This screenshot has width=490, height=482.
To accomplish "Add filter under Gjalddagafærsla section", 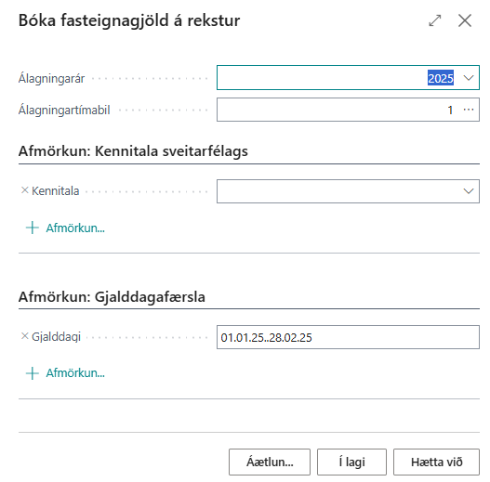I will [x=65, y=373].
